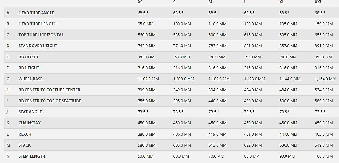Screen dimensions: 339x163
Task: Select the XXL size column header
Action: click(318, 2)
